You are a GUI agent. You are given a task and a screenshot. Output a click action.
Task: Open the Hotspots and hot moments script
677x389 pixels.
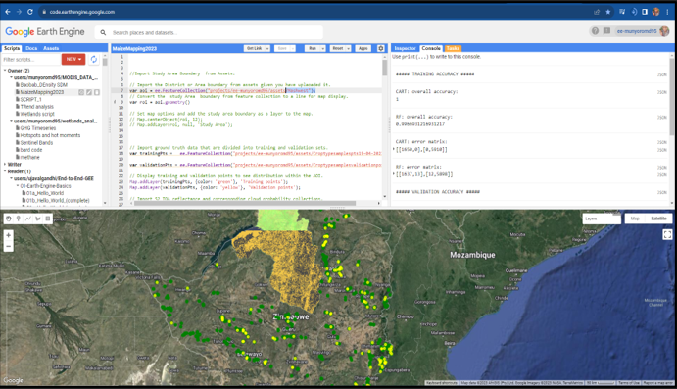tap(50, 135)
